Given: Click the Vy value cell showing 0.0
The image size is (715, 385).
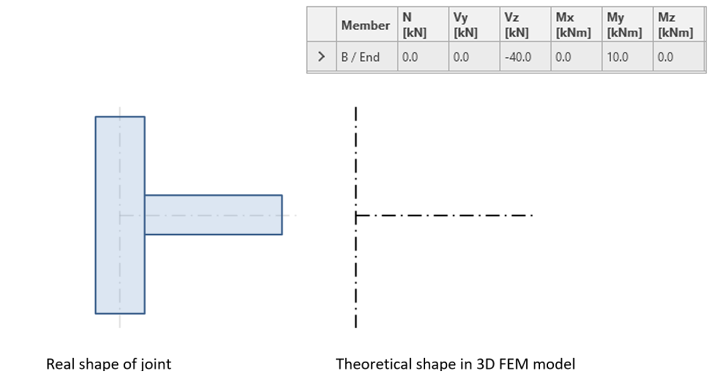Looking at the screenshot, I should [x=474, y=57].
